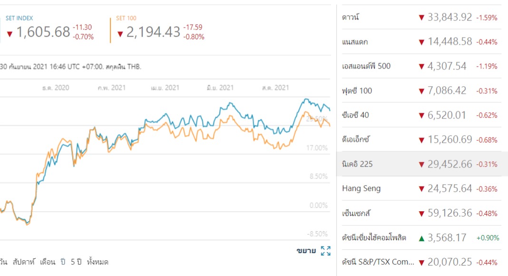This screenshot has height=276, width=508.
Task: Show ทั้งหมด (all) chart range
Action: pos(98,262)
